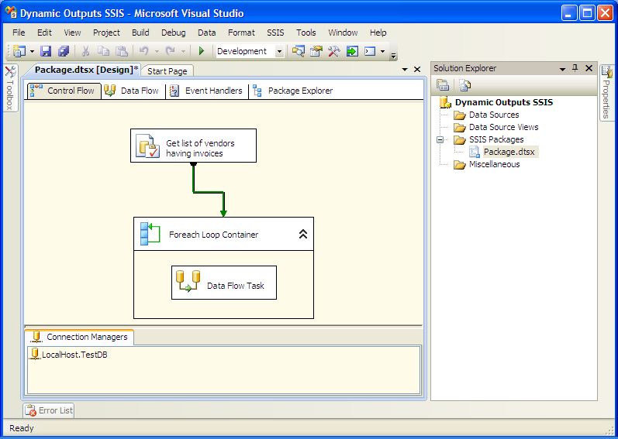This screenshot has height=439, width=618.
Task: Open the Data menu
Action: click(206, 33)
